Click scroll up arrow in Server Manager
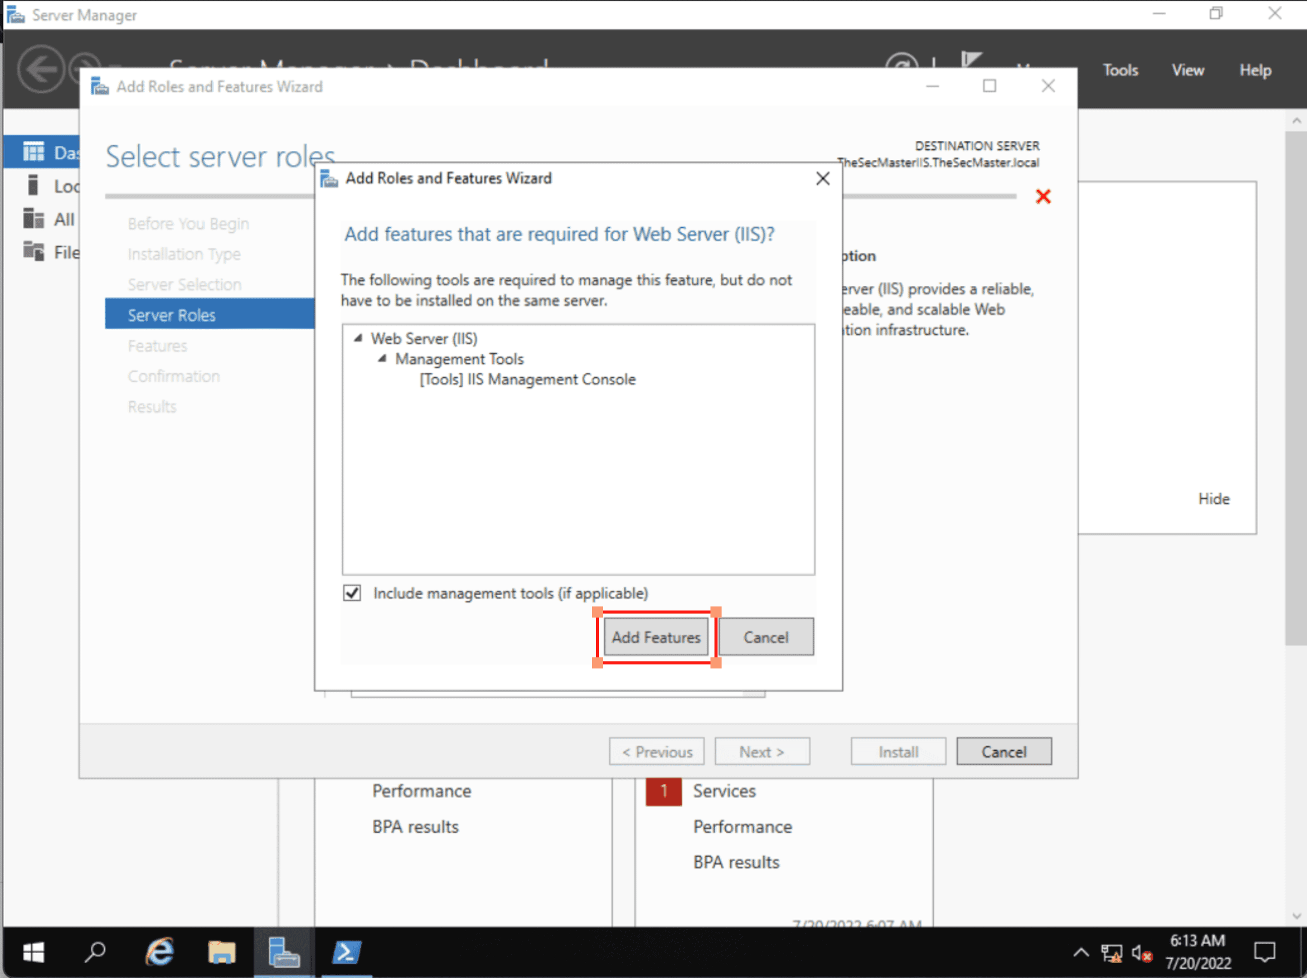 coord(1295,120)
